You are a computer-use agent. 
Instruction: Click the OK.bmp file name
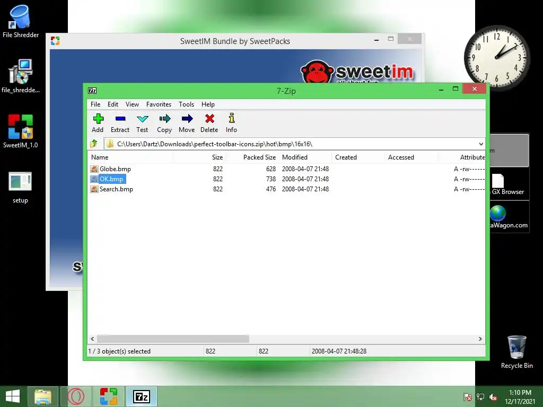[x=111, y=179]
